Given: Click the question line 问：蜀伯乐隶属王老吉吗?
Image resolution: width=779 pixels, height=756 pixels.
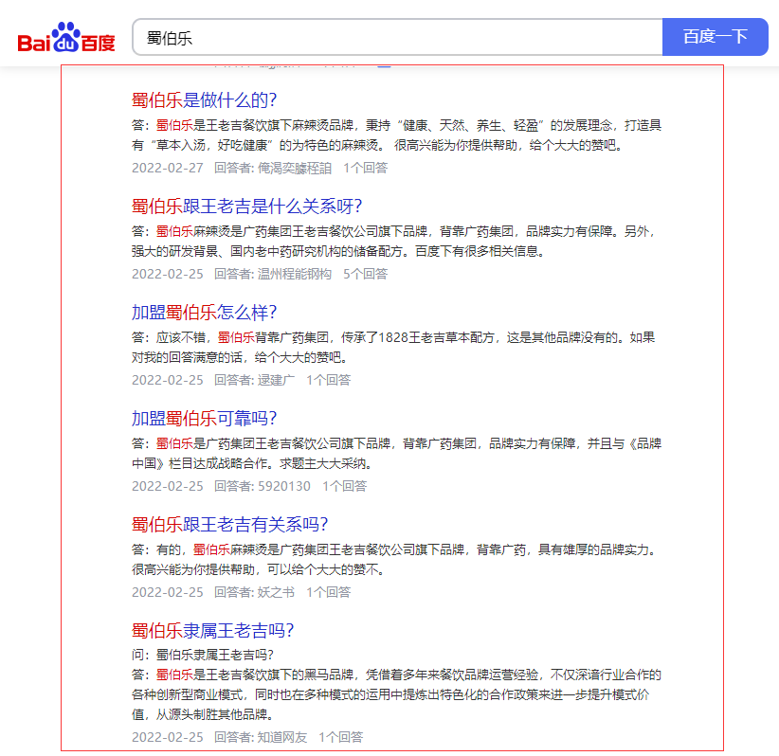Looking at the screenshot, I should [x=203, y=655].
